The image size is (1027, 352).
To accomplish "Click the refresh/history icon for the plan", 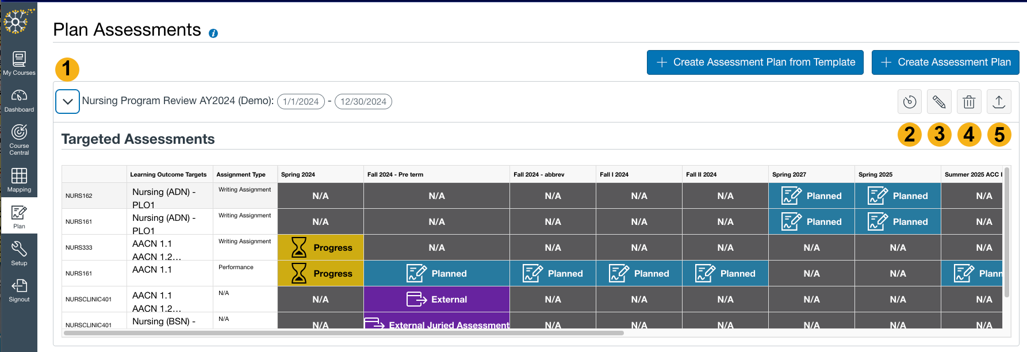I will [910, 102].
